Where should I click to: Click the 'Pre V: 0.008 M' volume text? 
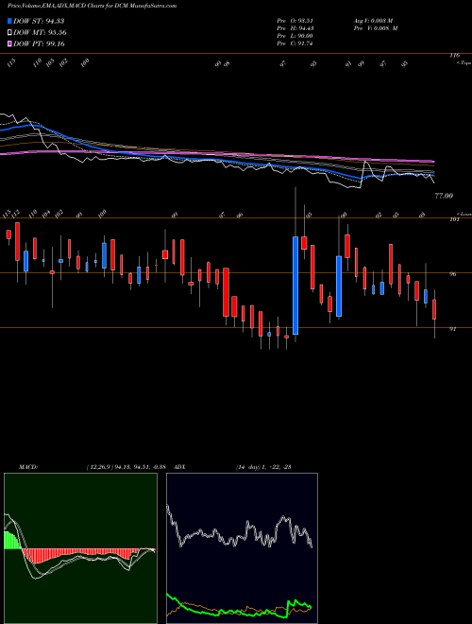tap(376, 28)
